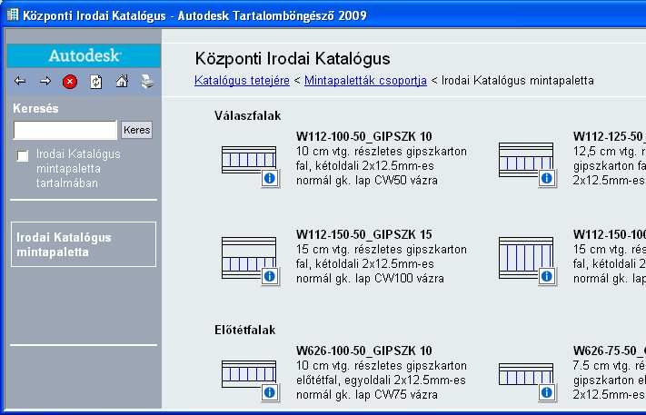Image resolution: width=646 pixels, height=415 pixels.
Task: Select the W112-150-100 wall thumbnail
Action: click(526, 258)
